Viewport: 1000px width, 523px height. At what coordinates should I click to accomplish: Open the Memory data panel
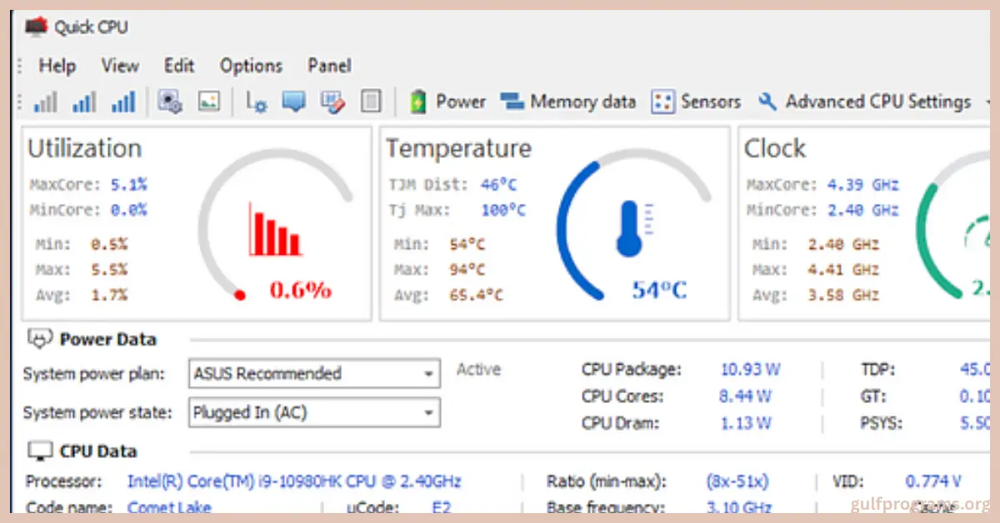click(568, 101)
